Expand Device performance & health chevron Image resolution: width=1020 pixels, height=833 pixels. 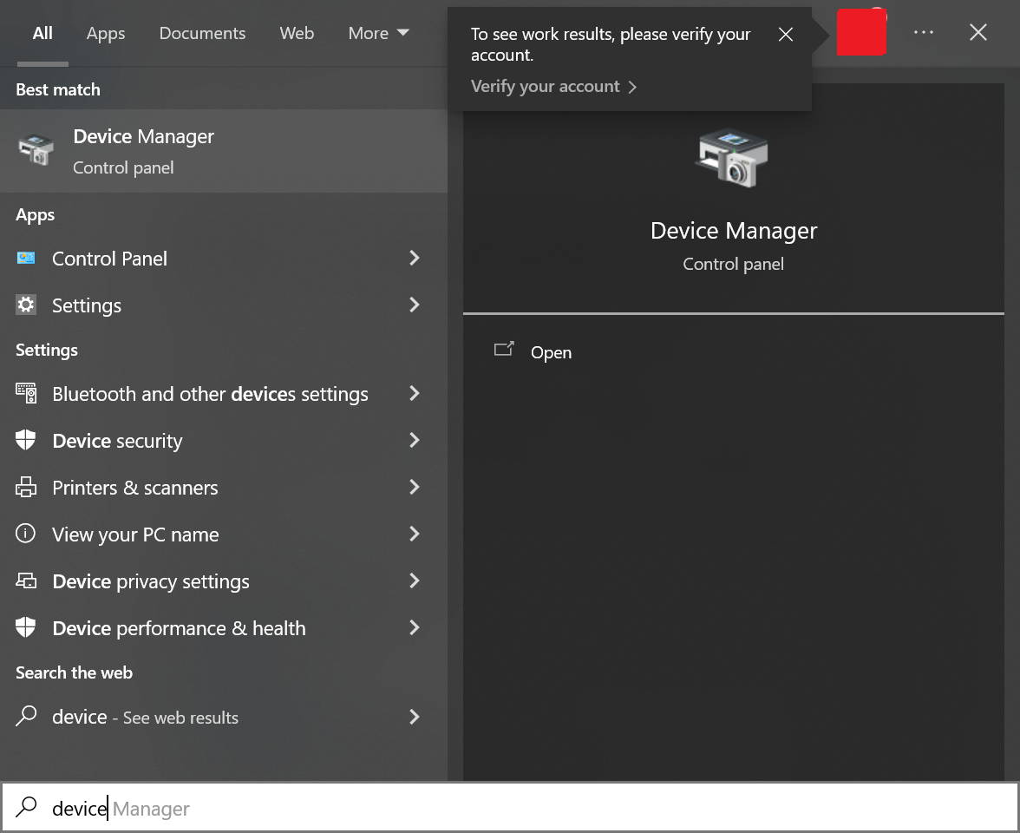[415, 627]
